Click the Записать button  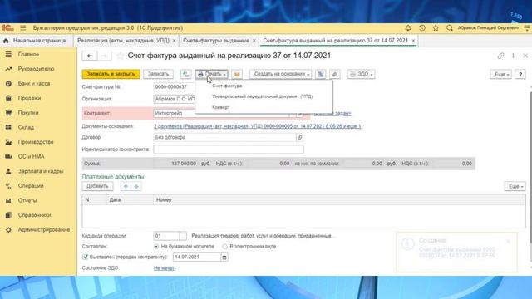[x=158, y=74]
